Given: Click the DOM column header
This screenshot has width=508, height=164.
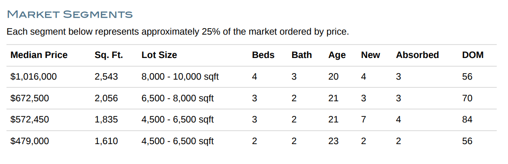Looking at the screenshot, I should pos(473,55).
